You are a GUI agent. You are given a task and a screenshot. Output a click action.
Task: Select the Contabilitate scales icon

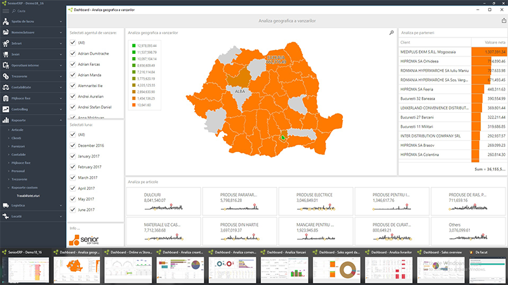tap(6, 87)
